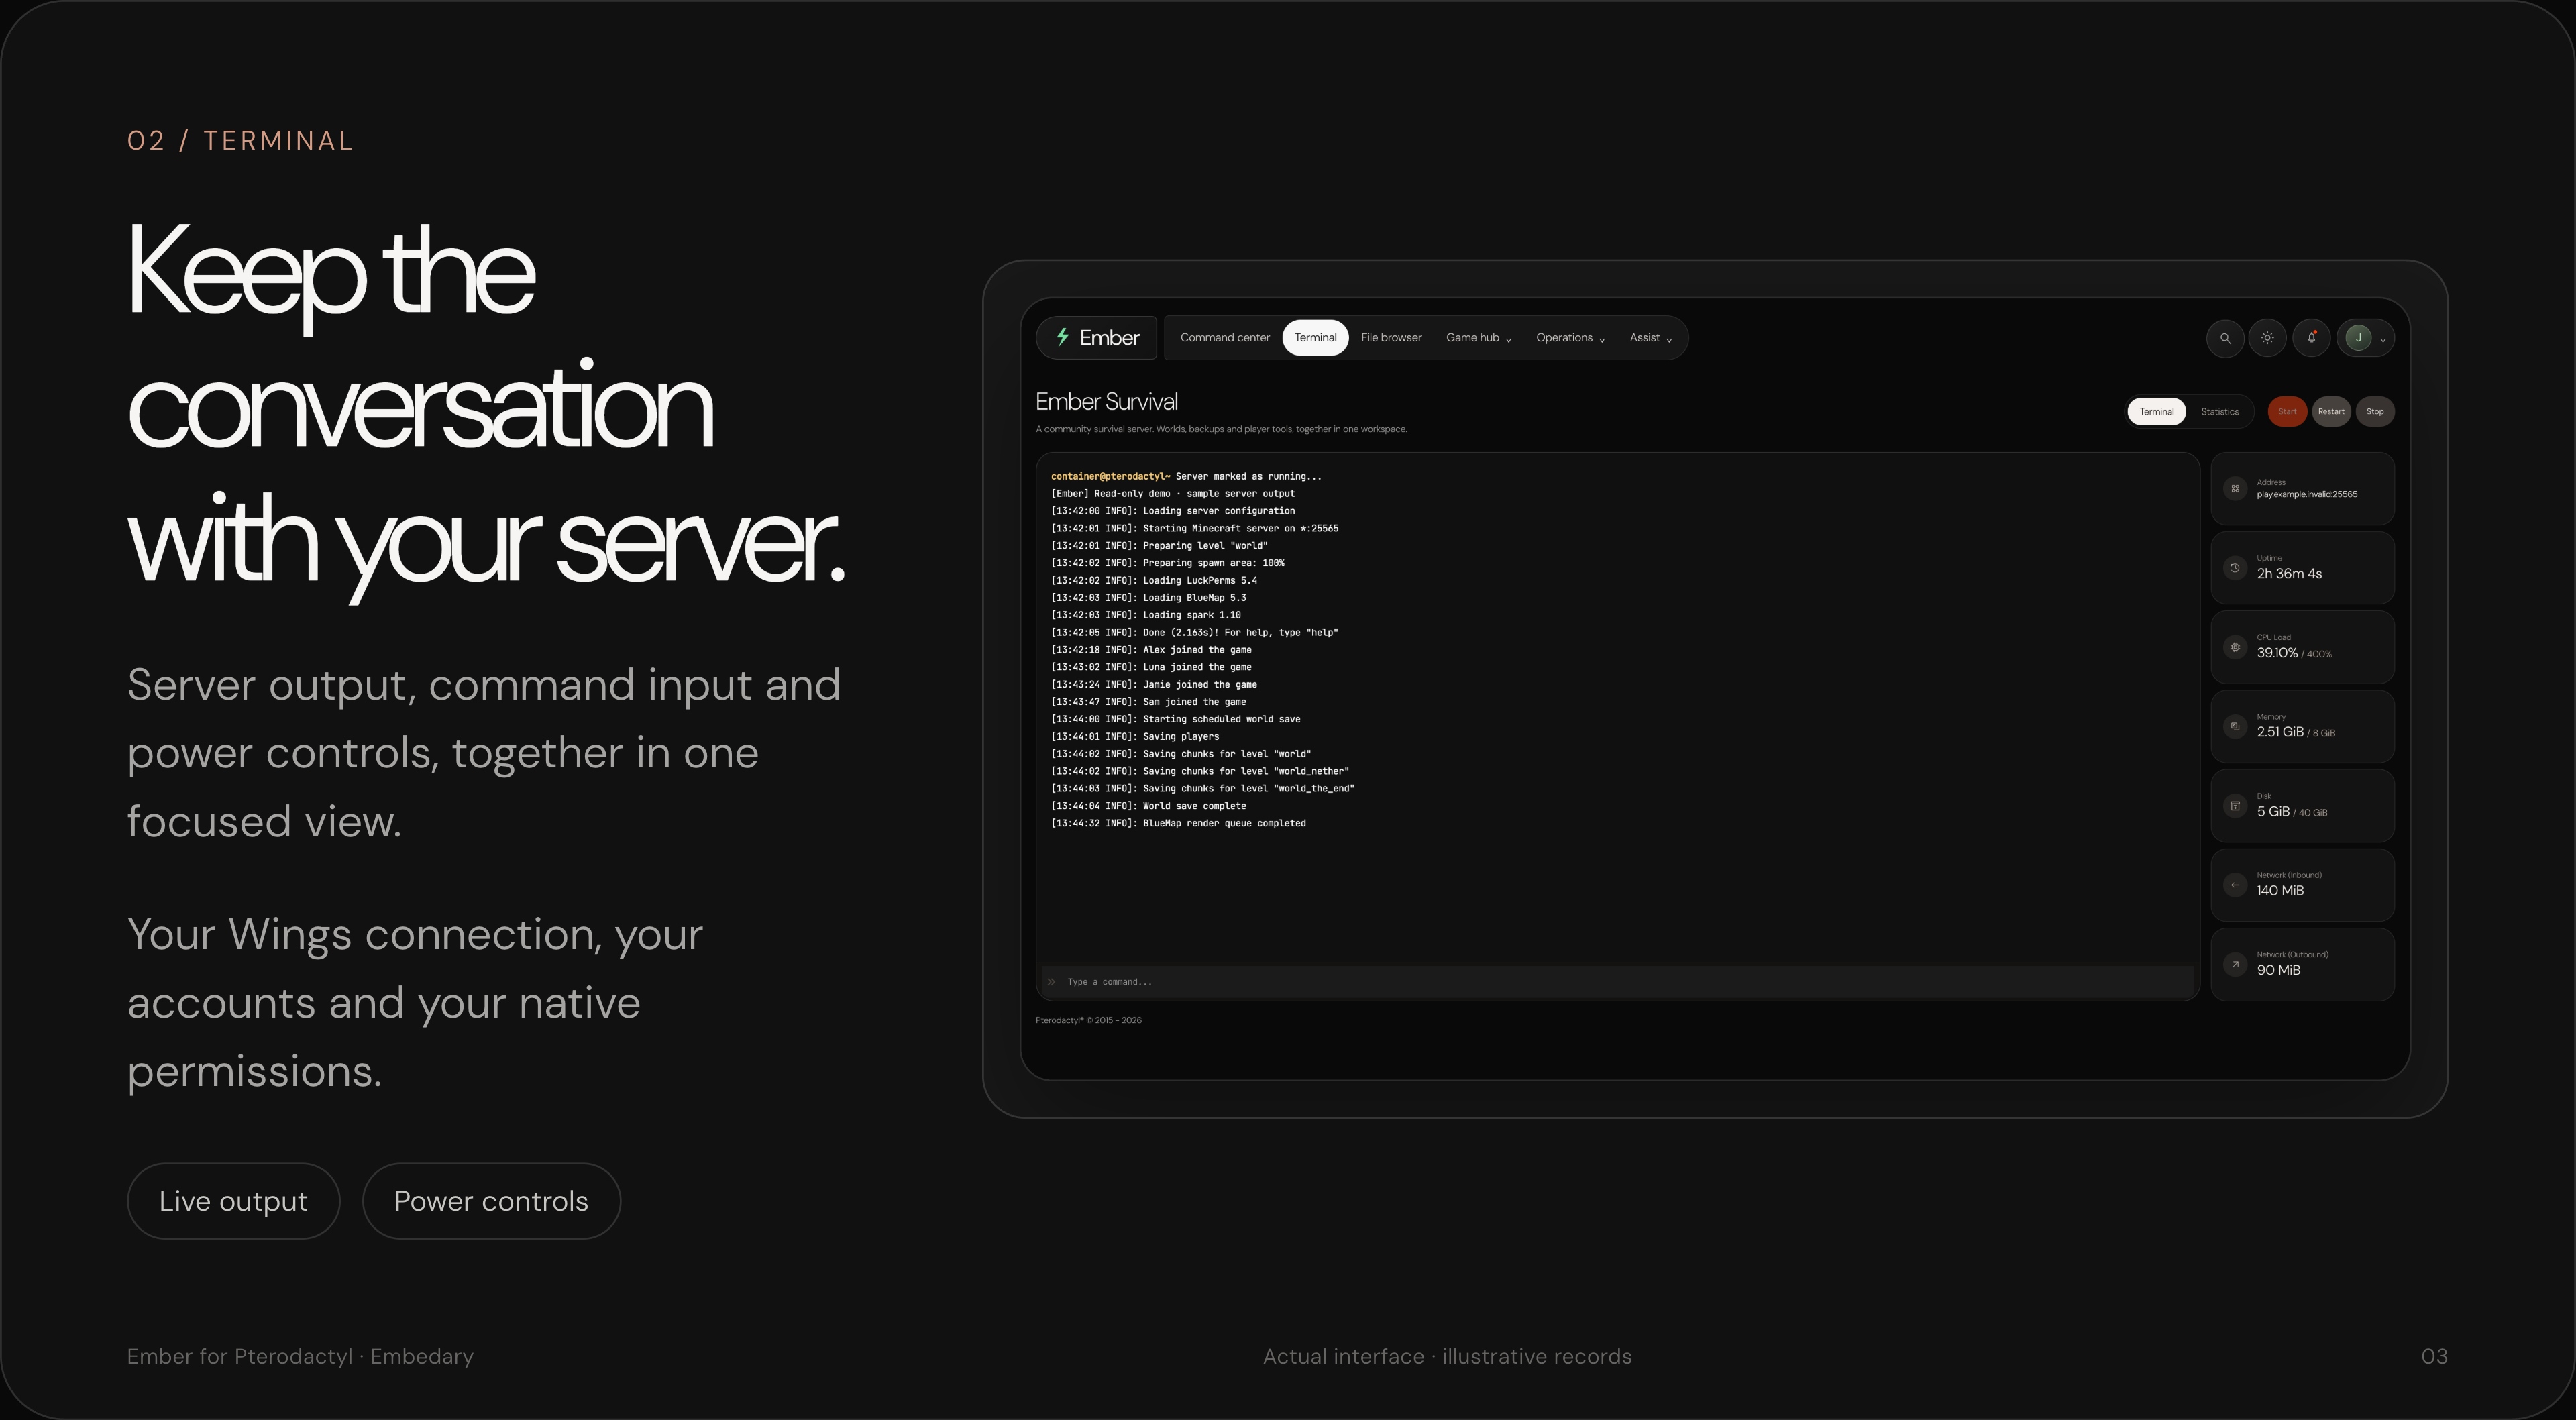Click the Network Outbound arrow icon
Screen dimensions: 2576x1420
tap(2235, 964)
